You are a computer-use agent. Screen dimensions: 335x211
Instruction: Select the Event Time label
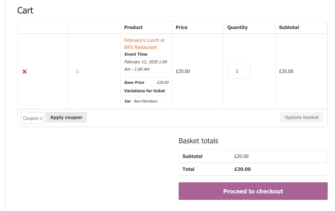tap(136, 54)
